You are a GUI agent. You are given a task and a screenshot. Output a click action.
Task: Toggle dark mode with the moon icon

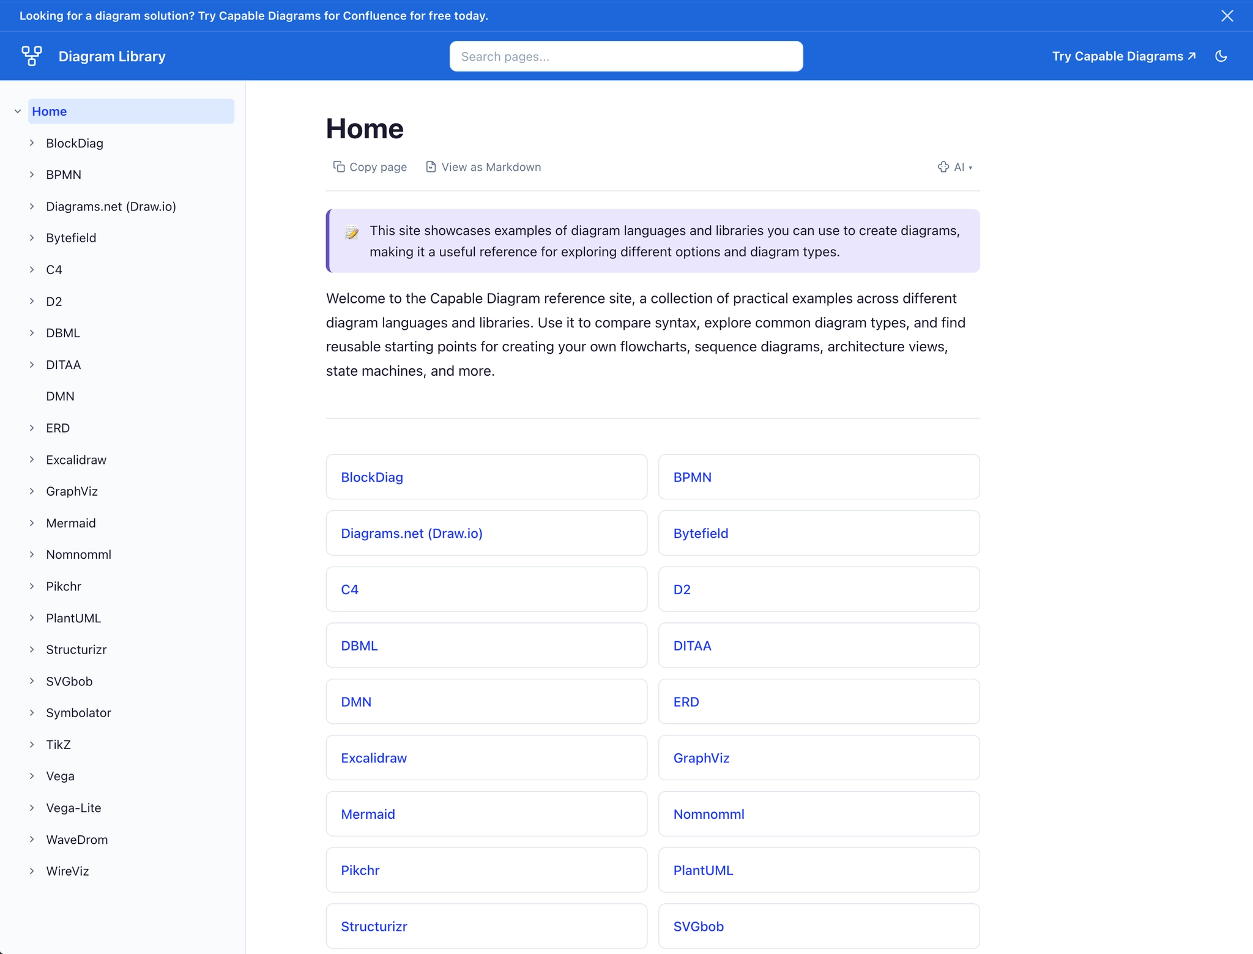click(x=1221, y=56)
